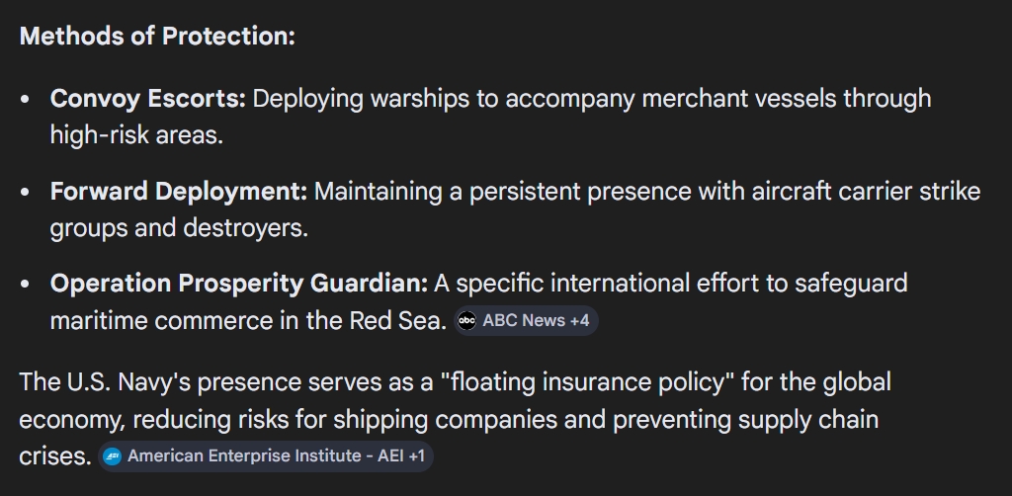Click the bullet beside Operation Prosperity Guardian

(27, 285)
